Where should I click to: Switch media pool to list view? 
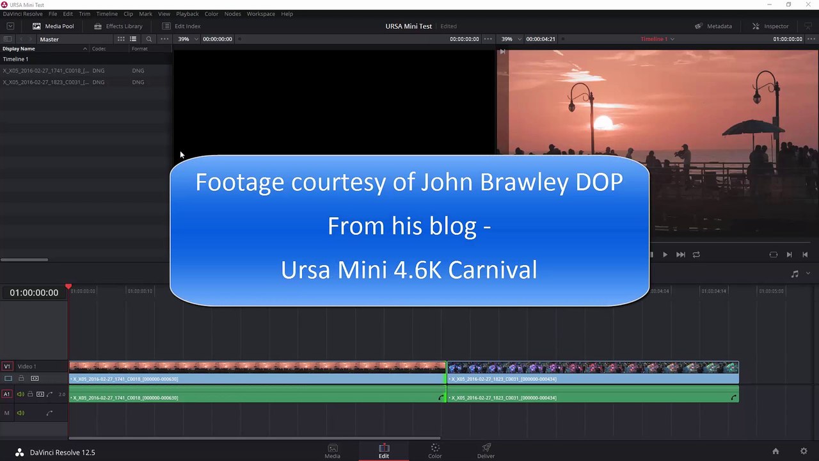[x=133, y=39]
